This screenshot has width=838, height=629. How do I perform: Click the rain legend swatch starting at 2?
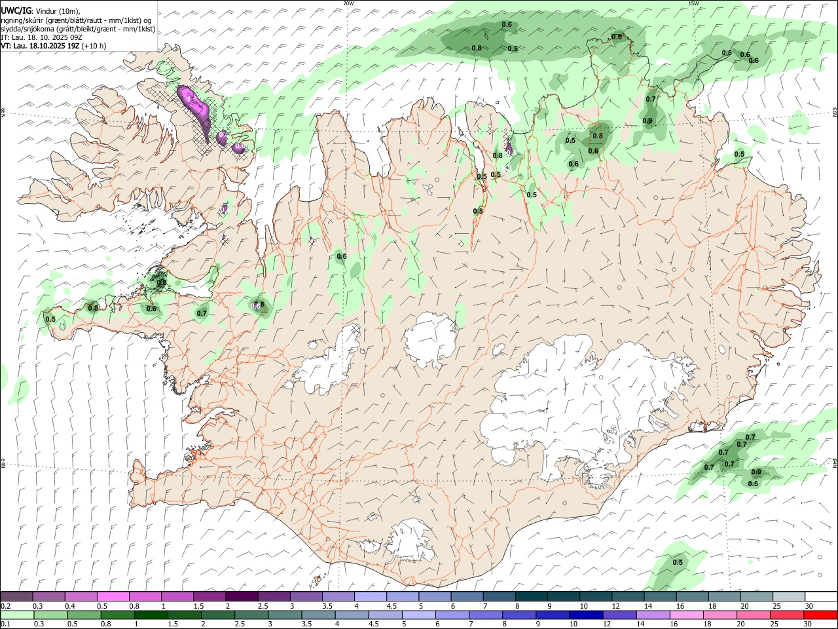pyautogui.click(x=219, y=615)
